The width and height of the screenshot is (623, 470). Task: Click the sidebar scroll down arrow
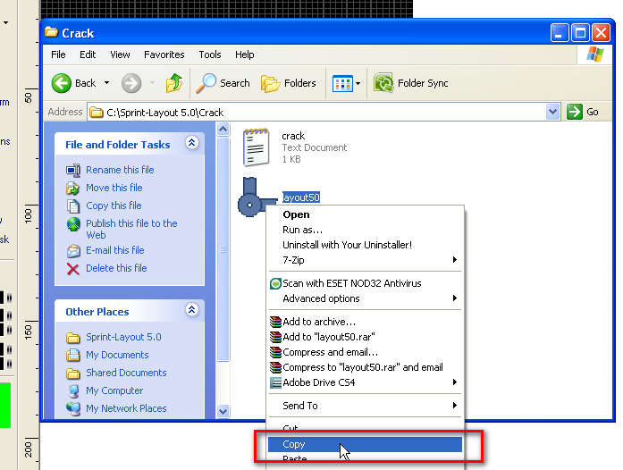[223, 412]
